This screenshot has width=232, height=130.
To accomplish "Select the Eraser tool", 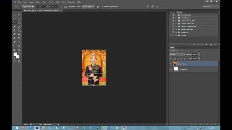I will (x=14, y=34).
